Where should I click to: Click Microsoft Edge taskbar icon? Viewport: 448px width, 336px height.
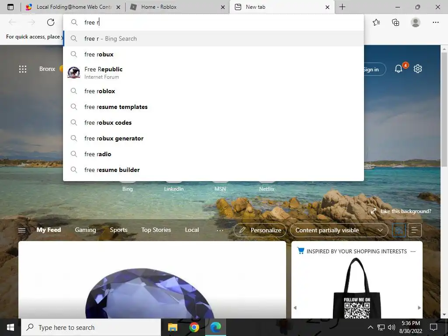coord(216,327)
